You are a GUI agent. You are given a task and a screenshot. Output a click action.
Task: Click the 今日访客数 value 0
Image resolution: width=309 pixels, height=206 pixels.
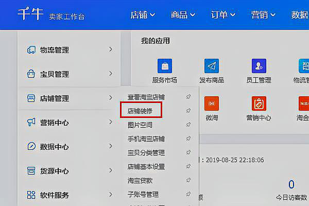291,184
